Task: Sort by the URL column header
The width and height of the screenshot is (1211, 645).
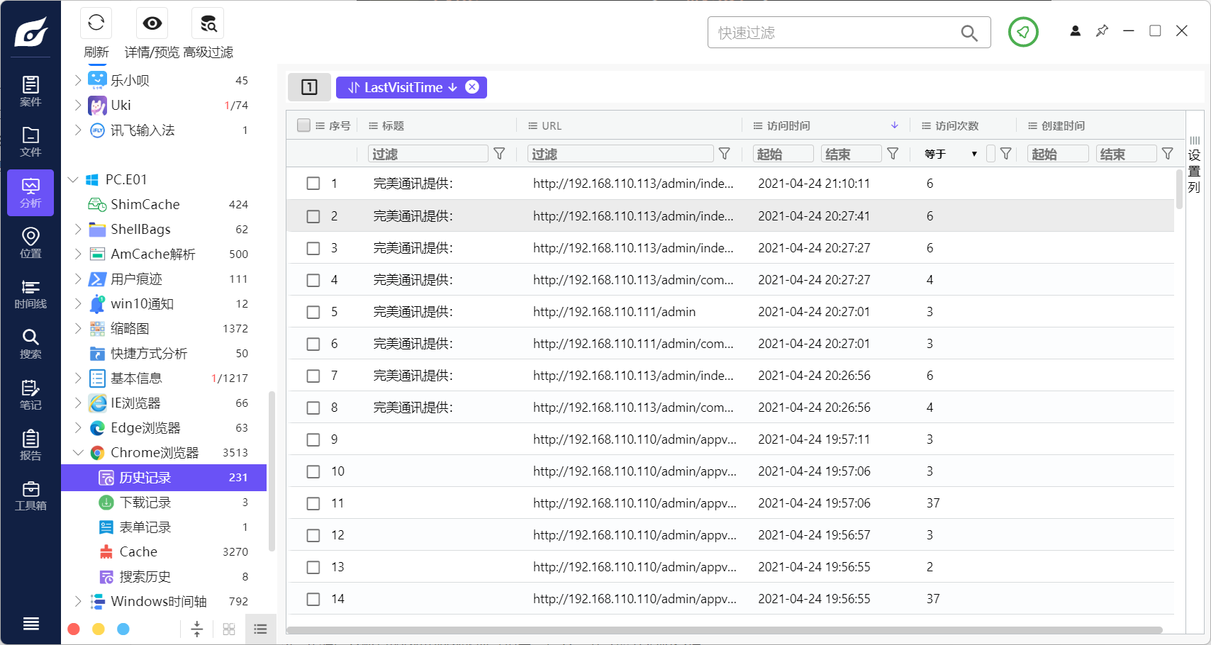Action: point(552,125)
